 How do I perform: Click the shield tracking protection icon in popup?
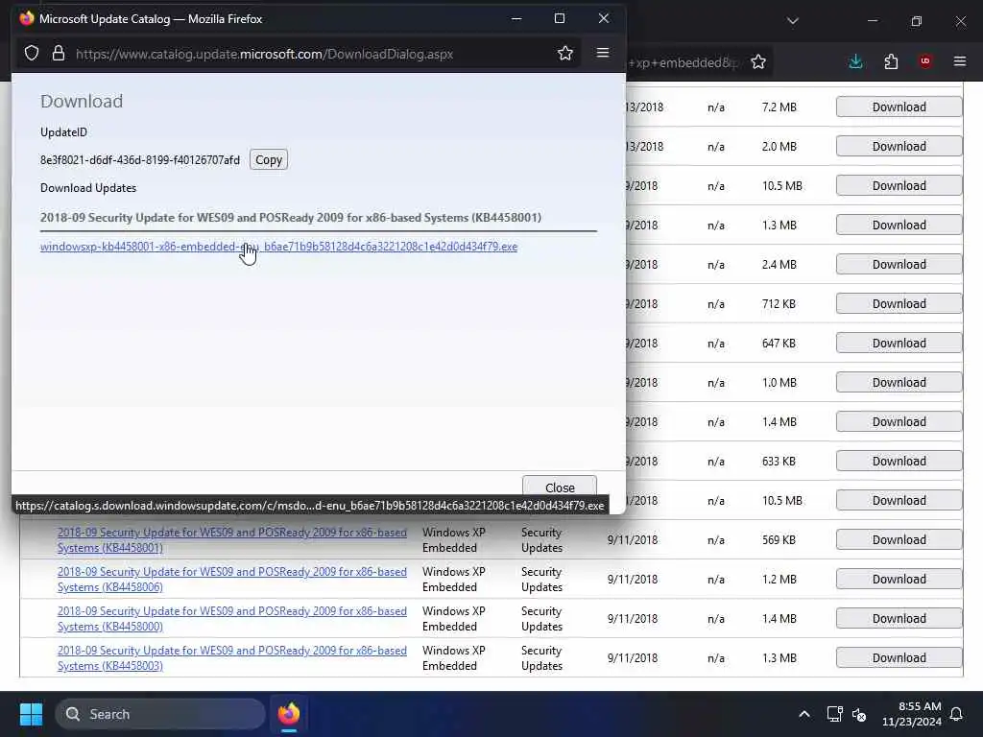(x=32, y=54)
